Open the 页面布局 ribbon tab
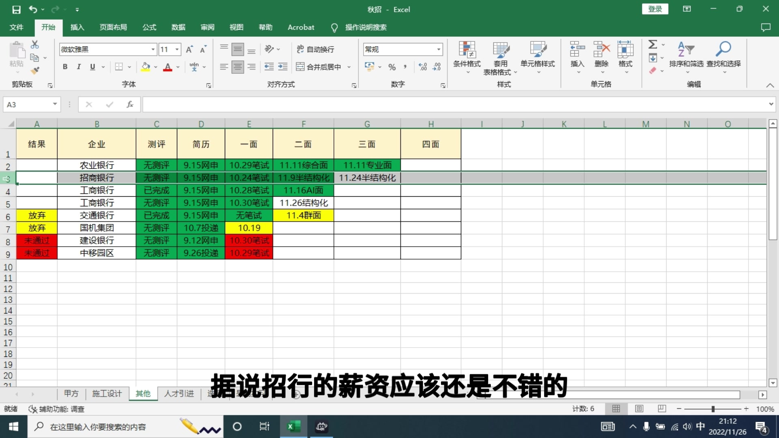The height and width of the screenshot is (438, 779). [113, 27]
